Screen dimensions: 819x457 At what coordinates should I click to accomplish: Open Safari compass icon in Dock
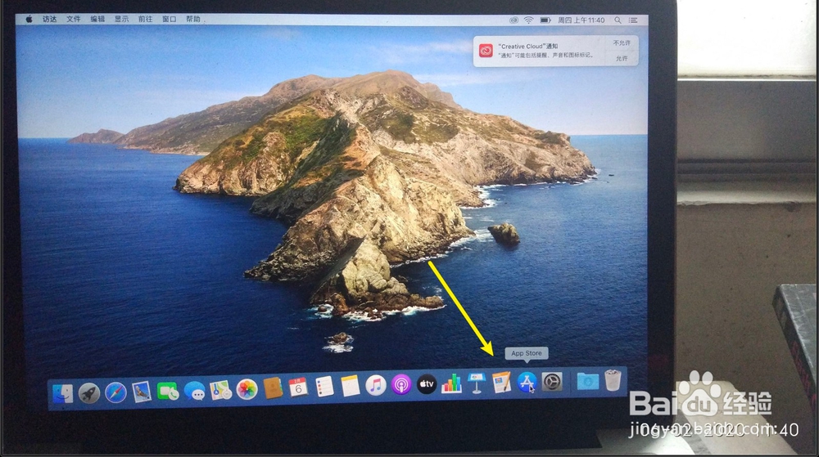[115, 392]
